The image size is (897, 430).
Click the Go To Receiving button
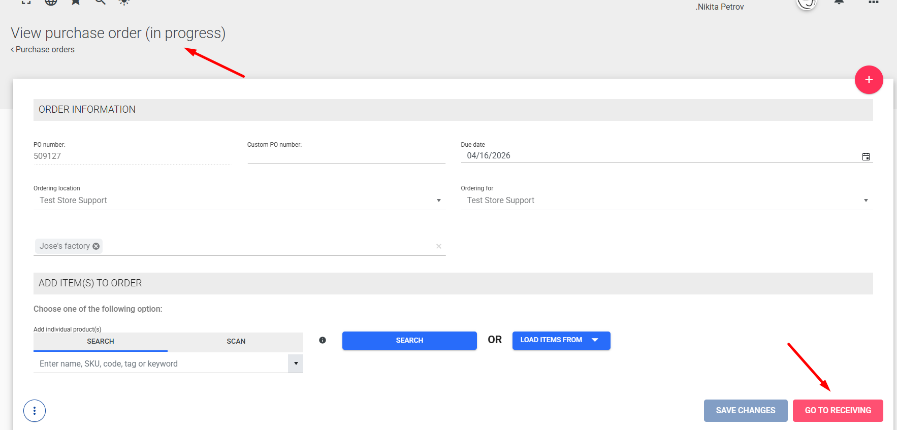[838, 411]
